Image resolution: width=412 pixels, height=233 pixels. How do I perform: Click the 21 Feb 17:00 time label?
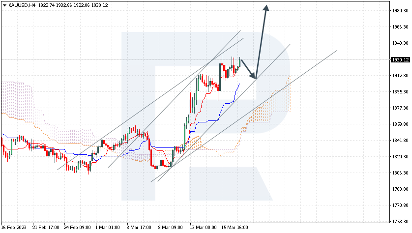(46, 227)
